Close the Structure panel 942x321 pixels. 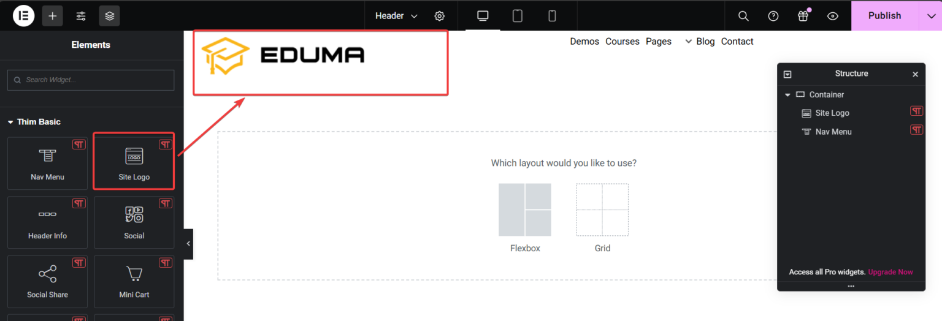(915, 74)
